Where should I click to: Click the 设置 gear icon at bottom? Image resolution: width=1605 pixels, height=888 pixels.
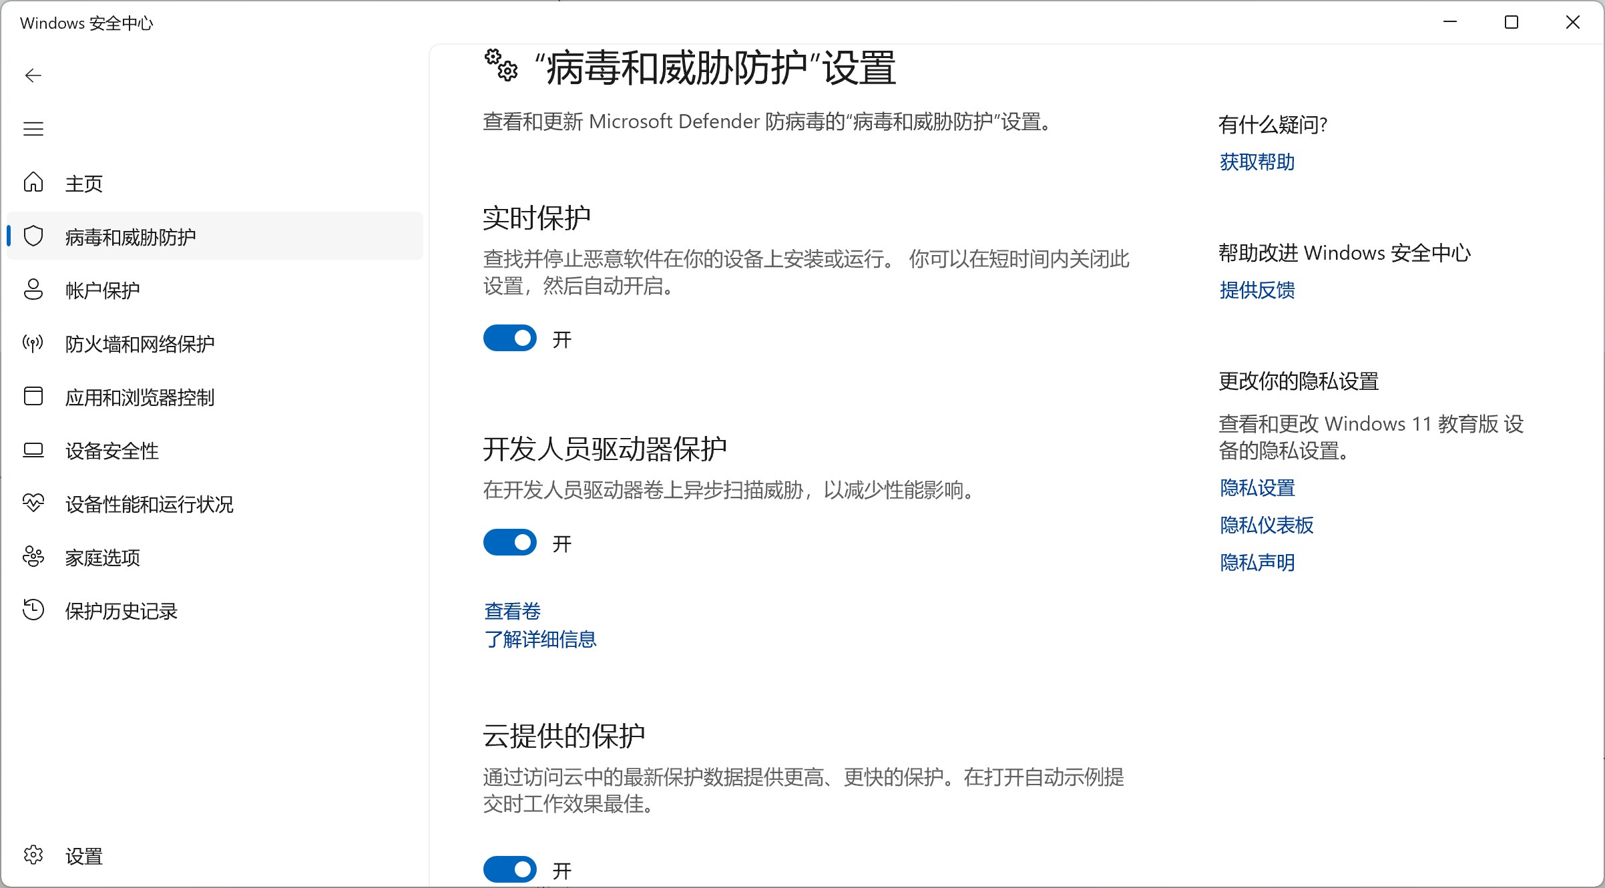point(33,855)
